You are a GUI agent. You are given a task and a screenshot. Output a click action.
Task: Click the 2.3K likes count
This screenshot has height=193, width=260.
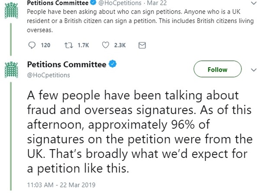[x=119, y=45]
